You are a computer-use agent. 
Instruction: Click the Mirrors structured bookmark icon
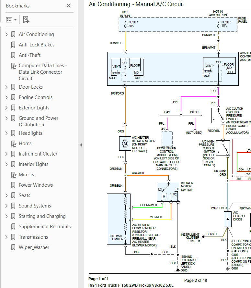[x=14, y=175]
